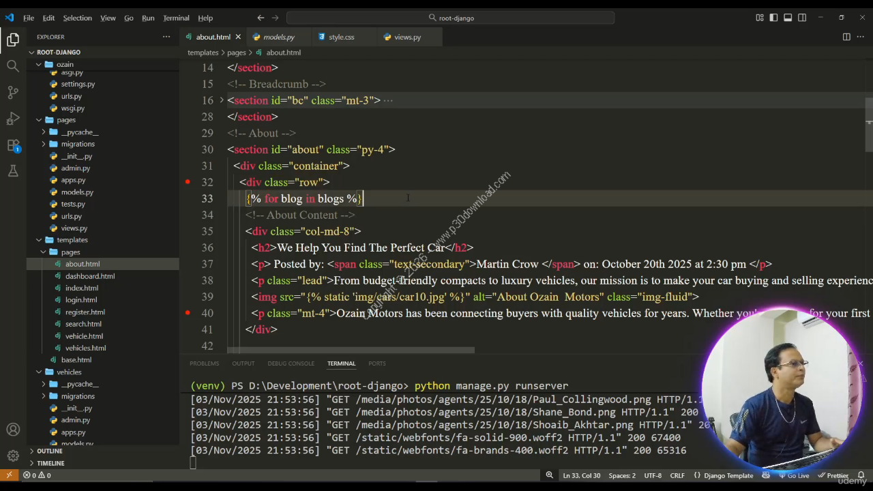873x491 pixels.
Task: Open the Source Control view icon
Action: click(x=13, y=92)
